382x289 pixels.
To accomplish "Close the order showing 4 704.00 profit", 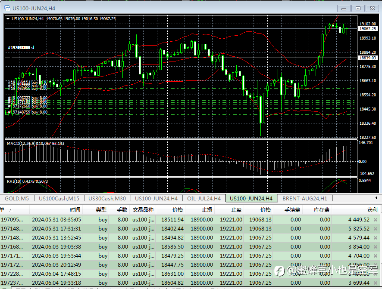I will (375, 256).
